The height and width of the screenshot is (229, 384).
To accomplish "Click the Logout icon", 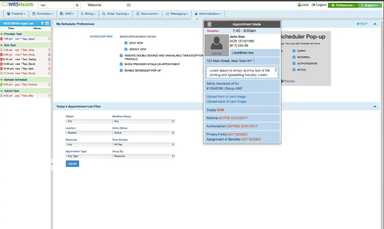I will 313,5.
